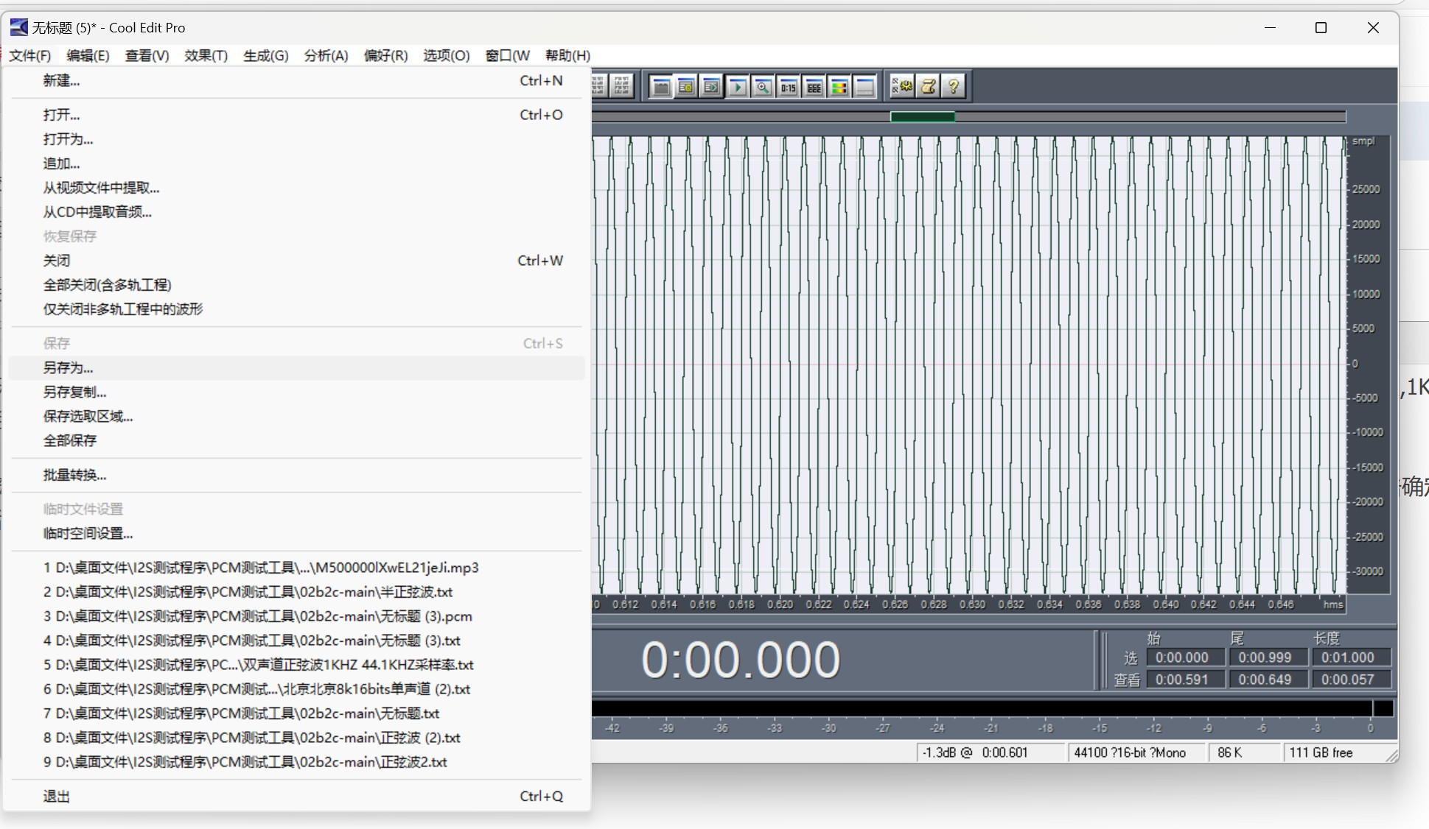Select 全部关闭(含多轨工程)
Image resolution: width=1429 pixels, height=829 pixels.
pyautogui.click(x=296, y=285)
